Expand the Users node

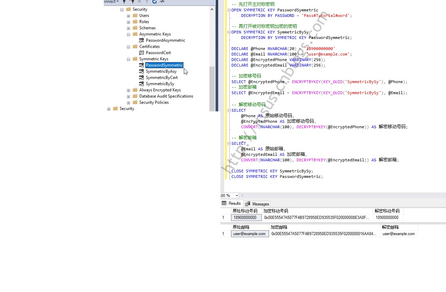coord(128,16)
